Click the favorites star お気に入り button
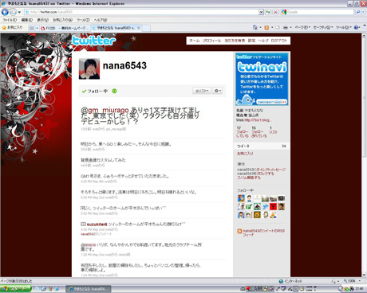The width and height of the screenshot is (367, 293). [x=13, y=27]
